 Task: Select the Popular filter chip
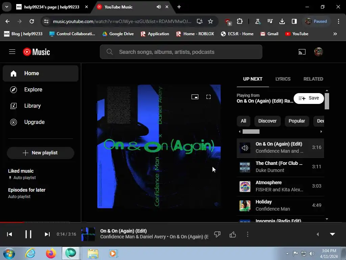coord(297,121)
